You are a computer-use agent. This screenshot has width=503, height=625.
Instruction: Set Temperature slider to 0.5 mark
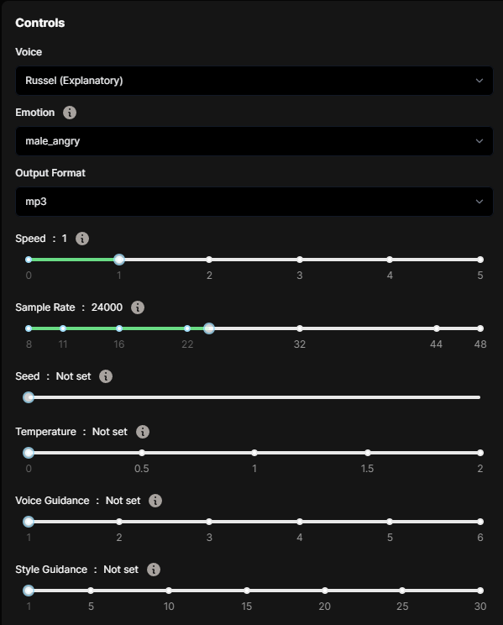(x=142, y=453)
